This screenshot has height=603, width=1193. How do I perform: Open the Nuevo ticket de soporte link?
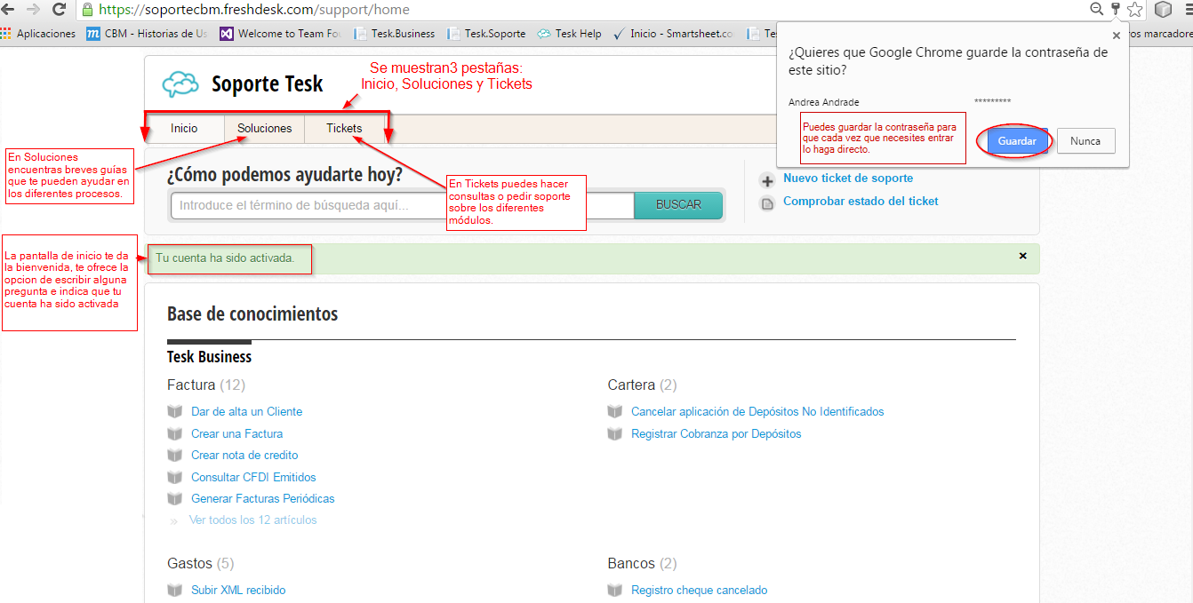coord(848,179)
